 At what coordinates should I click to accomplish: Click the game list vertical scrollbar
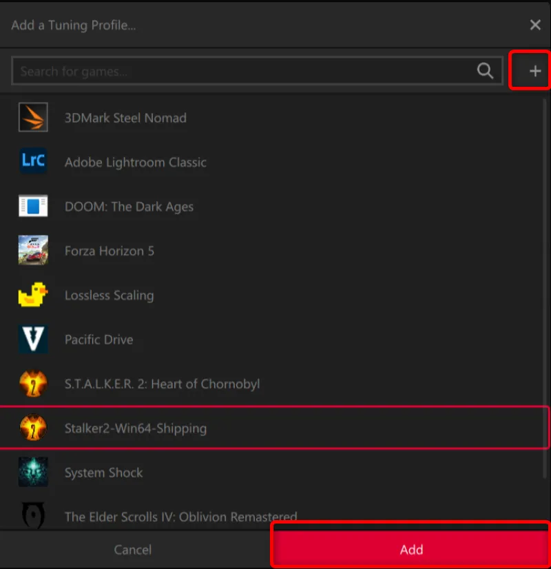point(545,289)
